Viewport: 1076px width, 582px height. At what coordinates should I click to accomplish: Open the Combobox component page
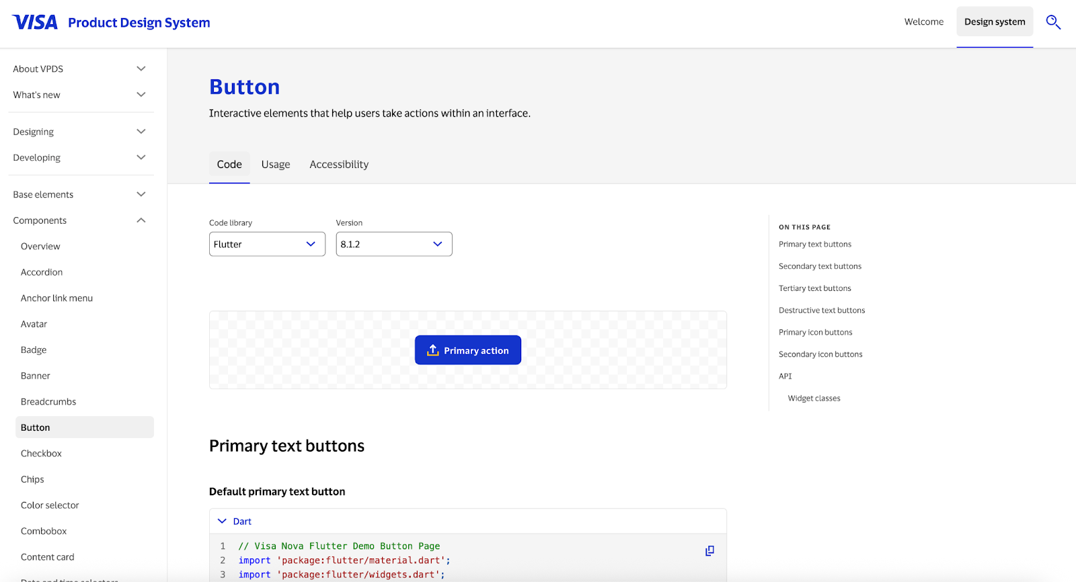tap(44, 531)
